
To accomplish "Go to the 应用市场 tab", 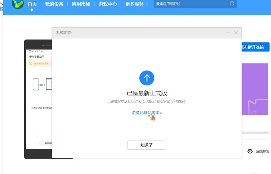I will point(81,4).
